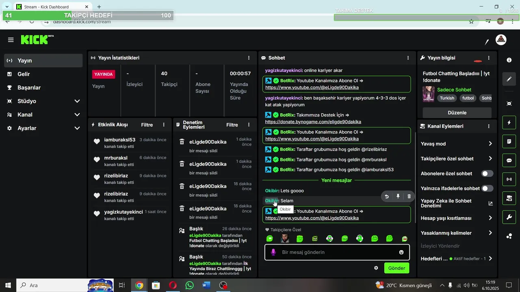The width and height of the screenshot is (520, 292).
Task: Click the futbol tag
Action: (468, 98)
